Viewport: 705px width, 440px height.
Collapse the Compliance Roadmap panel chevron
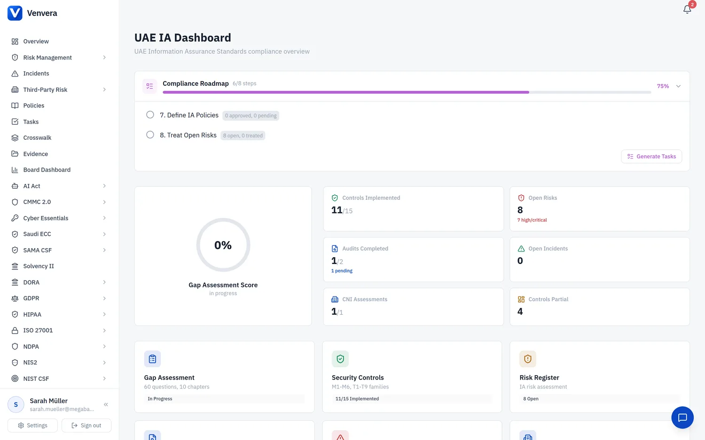[x=678, y=86]
